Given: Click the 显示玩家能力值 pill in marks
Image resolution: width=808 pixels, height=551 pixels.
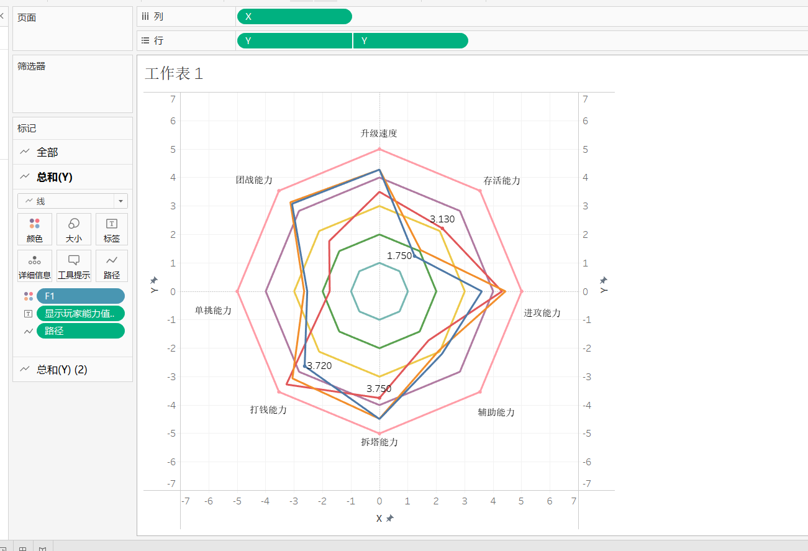Looking at the screenshot, I should [81, 314].
